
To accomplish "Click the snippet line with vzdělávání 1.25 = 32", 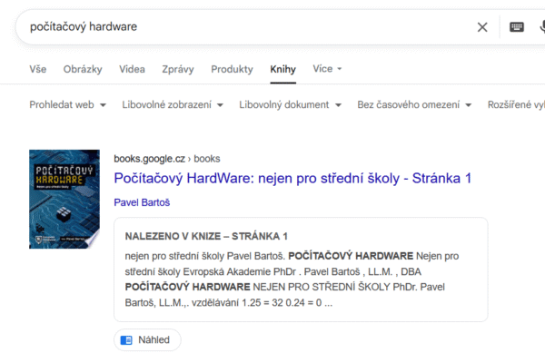I will coord(229,302).
